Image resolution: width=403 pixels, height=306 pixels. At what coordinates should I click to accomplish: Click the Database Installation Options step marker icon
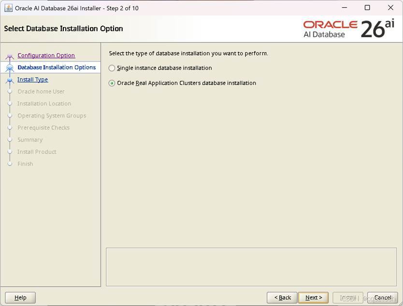click(10, 68)
